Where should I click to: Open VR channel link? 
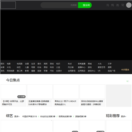[99, 71]
